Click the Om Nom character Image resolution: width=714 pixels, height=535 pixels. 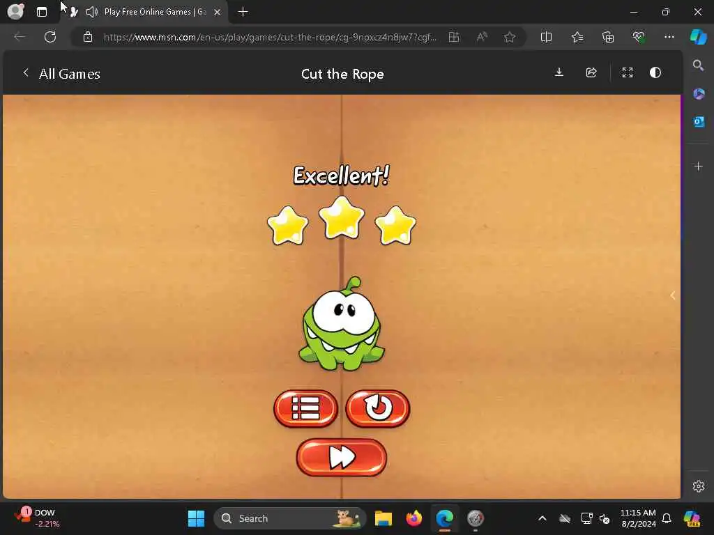(x=342, y=324)
